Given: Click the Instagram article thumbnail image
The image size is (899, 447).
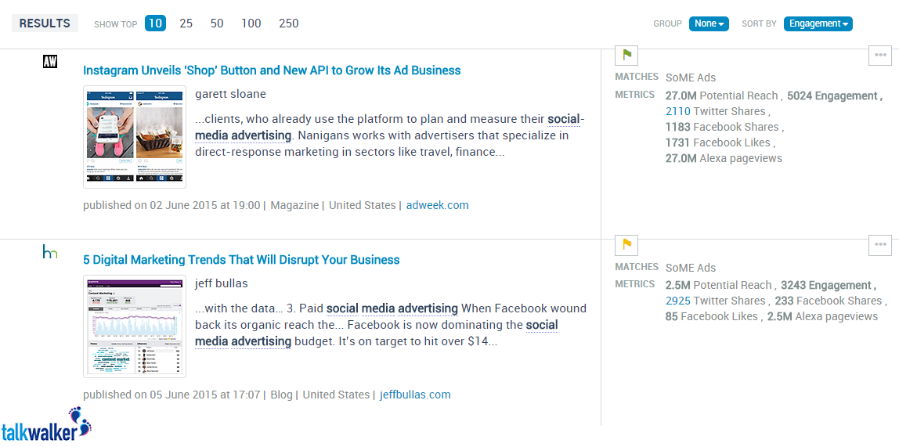Looking at the screenshot, I should click(135, 137).
